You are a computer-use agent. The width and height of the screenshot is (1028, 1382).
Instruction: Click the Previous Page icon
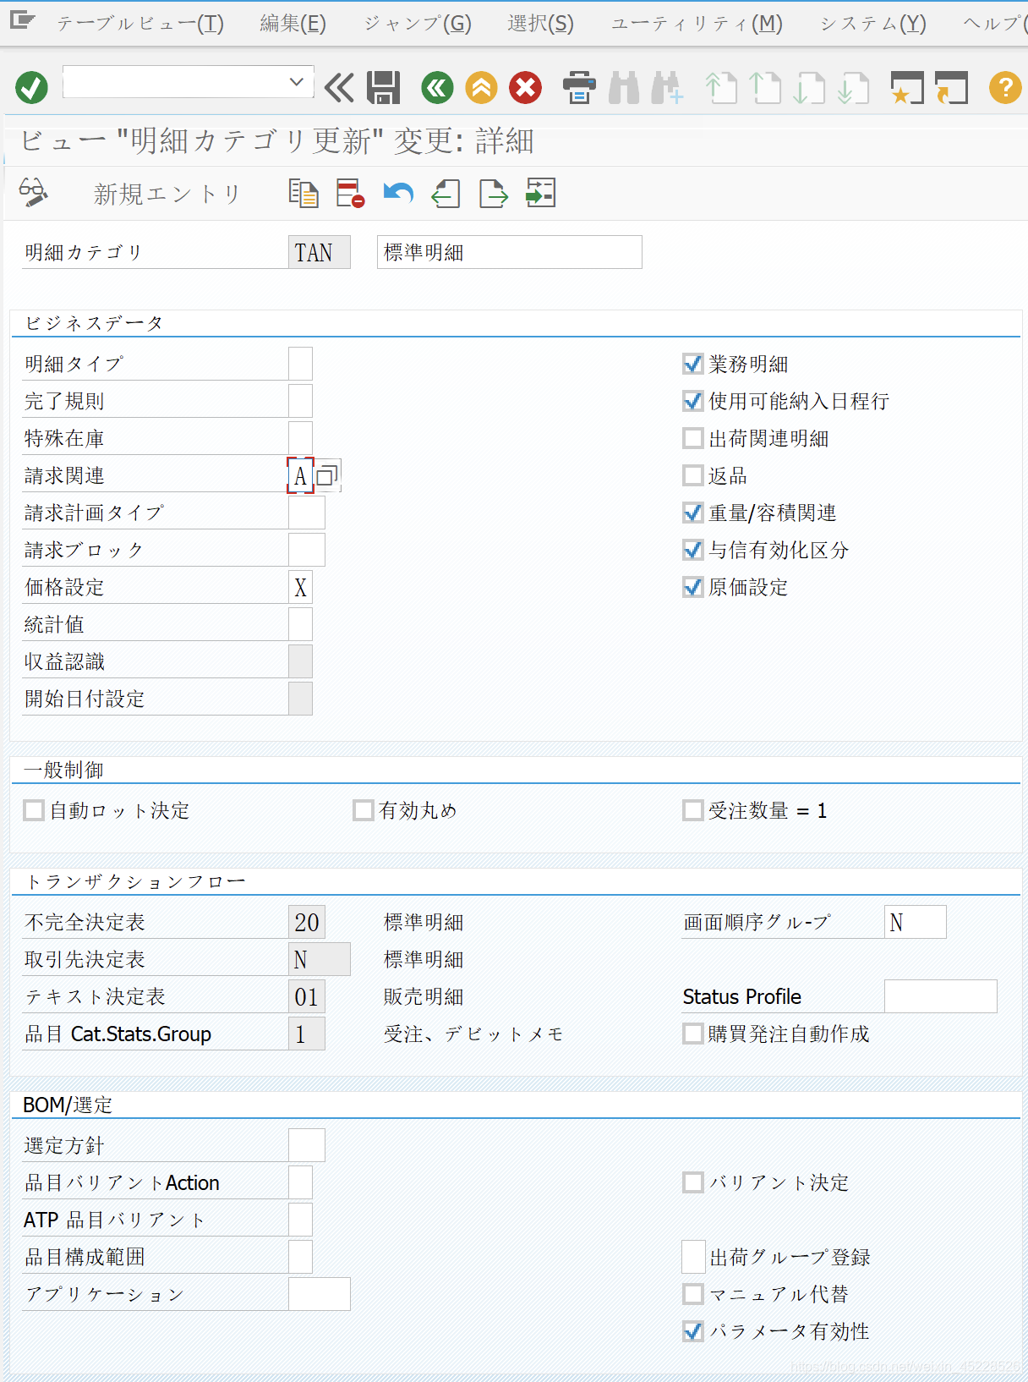pos(765,87)
